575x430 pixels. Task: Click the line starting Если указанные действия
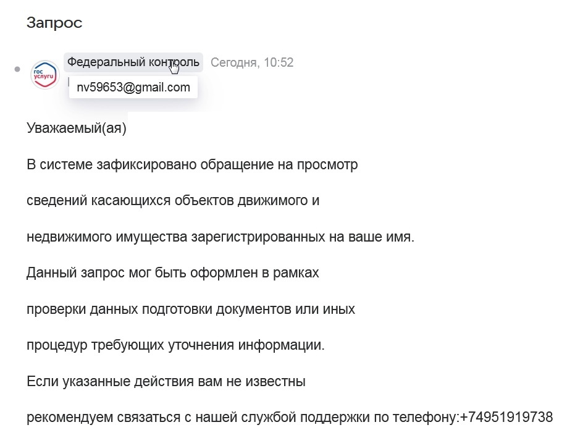tap(166, 381)
